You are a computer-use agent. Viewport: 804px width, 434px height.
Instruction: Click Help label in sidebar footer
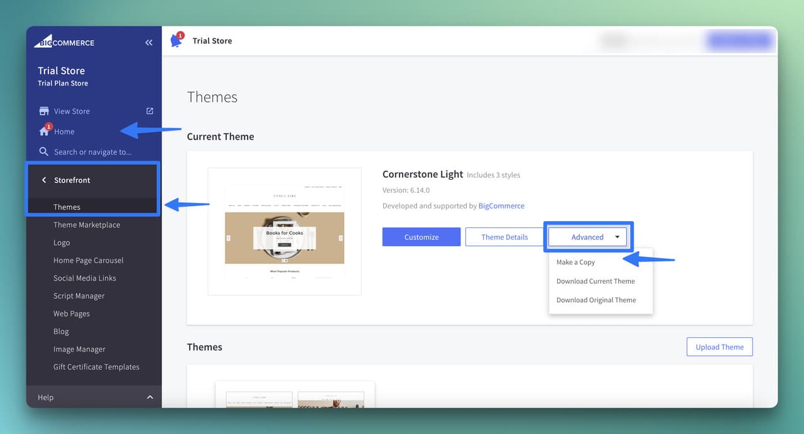click(45, 398)
